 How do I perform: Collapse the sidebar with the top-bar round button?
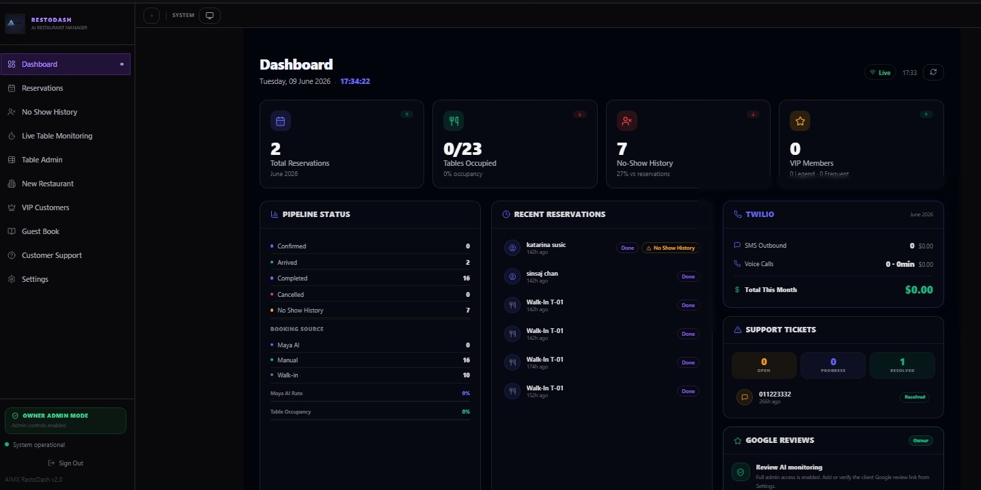(x=152, y=15)
